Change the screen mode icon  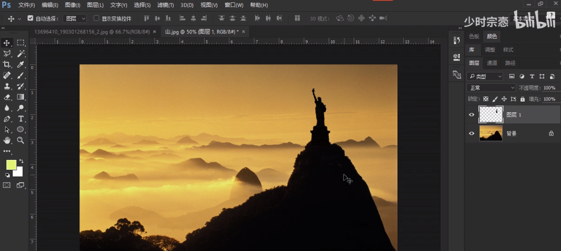coord(21,185)
